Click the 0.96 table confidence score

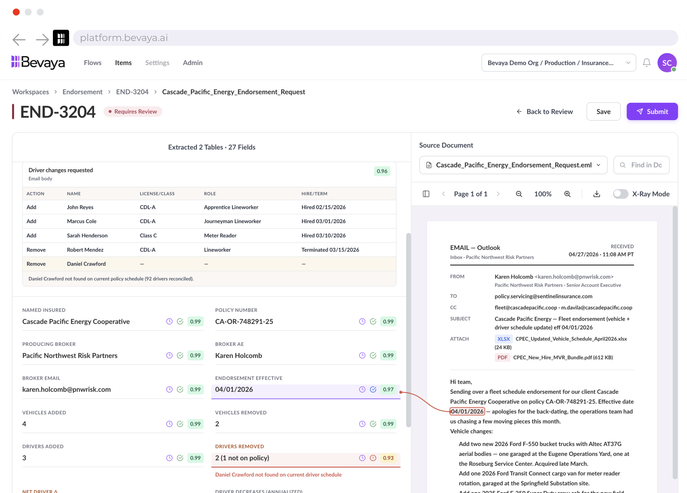coord(382,171)
